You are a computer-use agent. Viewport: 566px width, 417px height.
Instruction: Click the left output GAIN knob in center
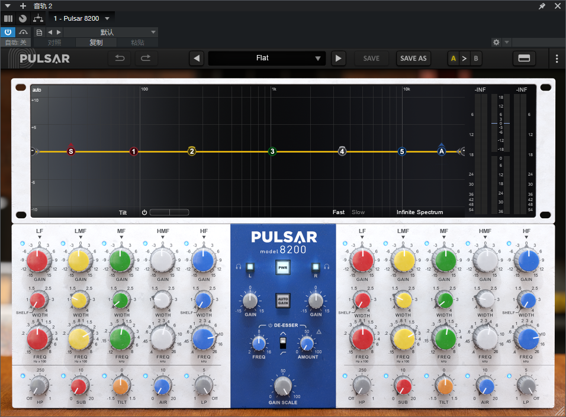tap(250, 300)
